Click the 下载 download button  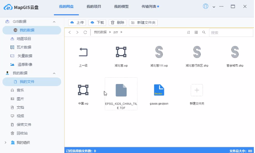[x=97, y=23]
